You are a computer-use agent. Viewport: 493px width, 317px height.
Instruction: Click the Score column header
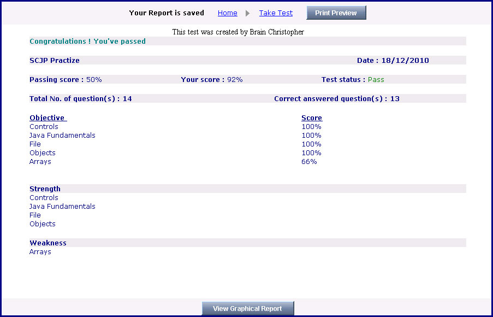pos(312,118)
